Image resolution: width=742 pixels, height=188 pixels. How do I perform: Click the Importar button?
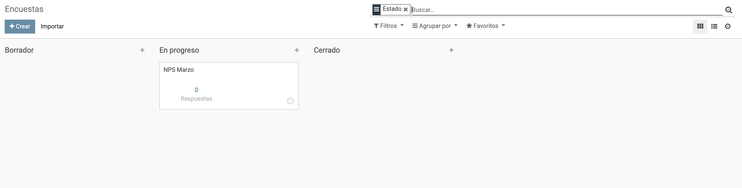coord(52,27)
